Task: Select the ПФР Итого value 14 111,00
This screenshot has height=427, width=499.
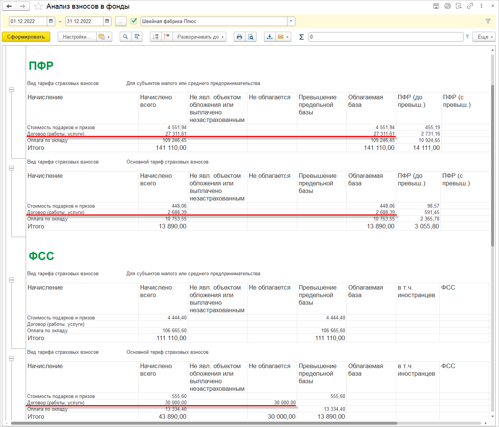Action: 418,148
